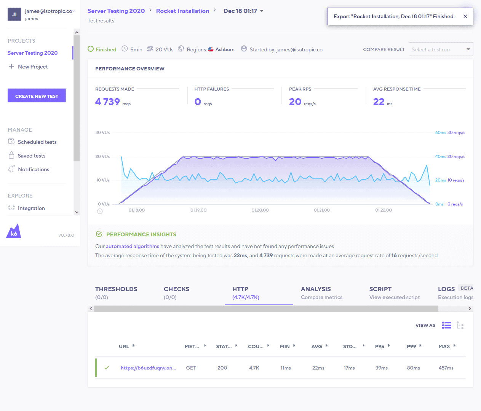This screenshot has width=481, height=411.
Task: Sort the table by URL column
Action: (127, 346)
